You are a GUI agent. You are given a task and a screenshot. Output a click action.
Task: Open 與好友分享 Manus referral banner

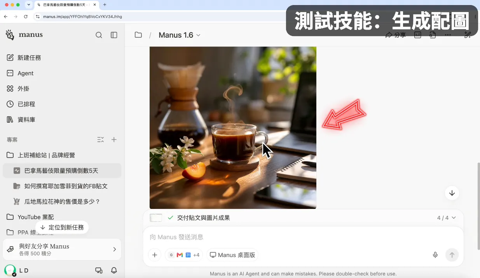click(62, 249)
